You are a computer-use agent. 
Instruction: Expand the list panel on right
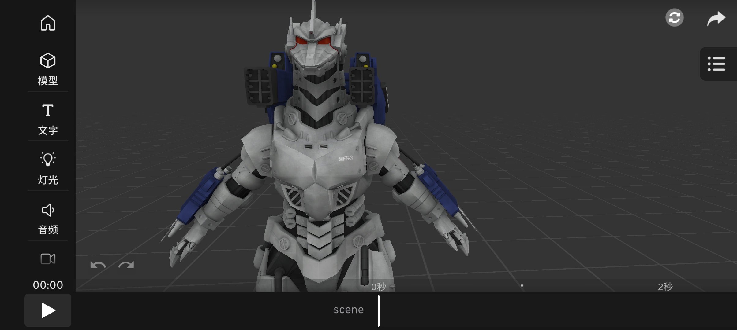click(x=716, y=64)
